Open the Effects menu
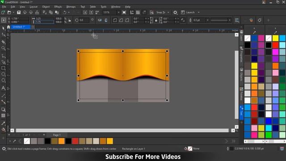This screenshot has height=161, width=286. pos(58,7)
